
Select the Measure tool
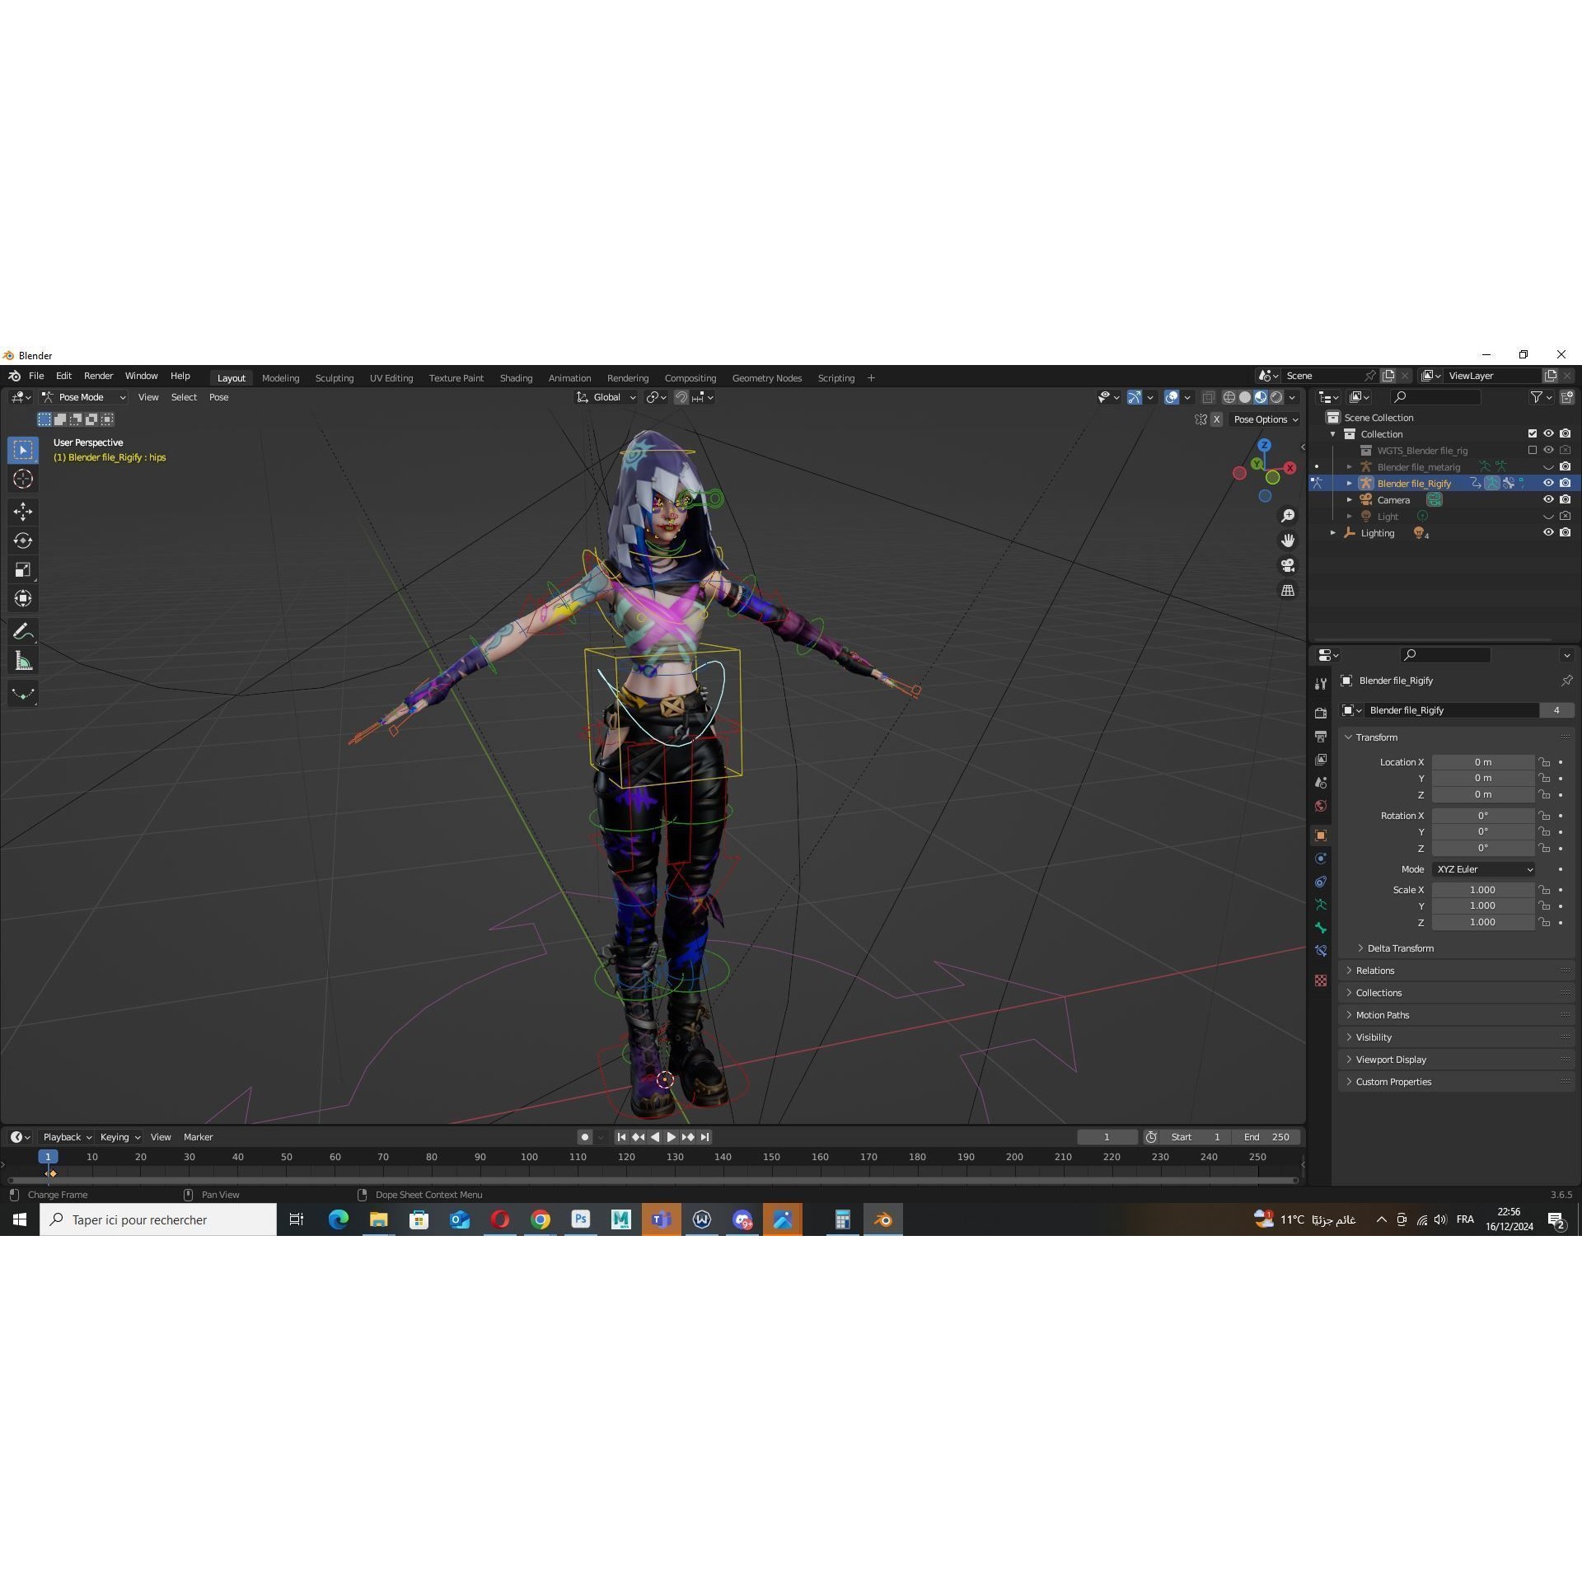(23, 661)
